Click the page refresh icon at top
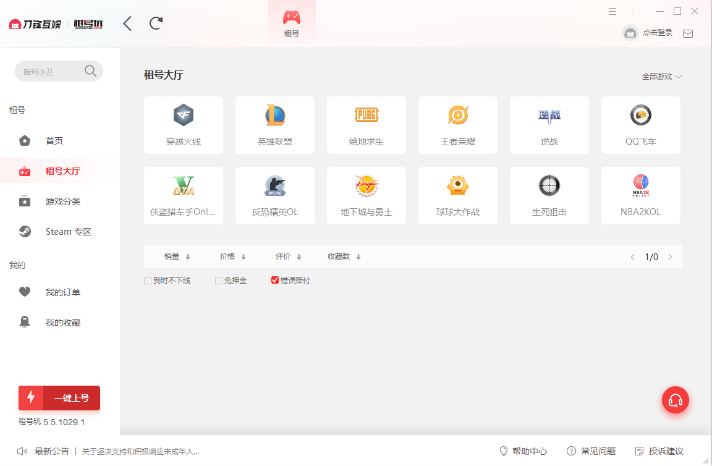 pos(155,23)
